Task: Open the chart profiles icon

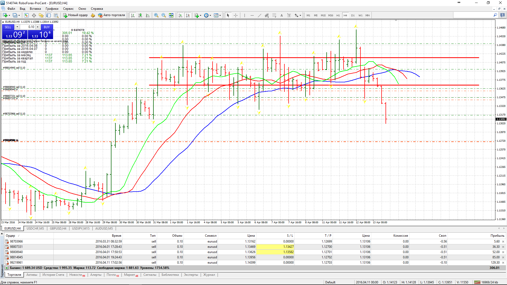Action: 15,15
